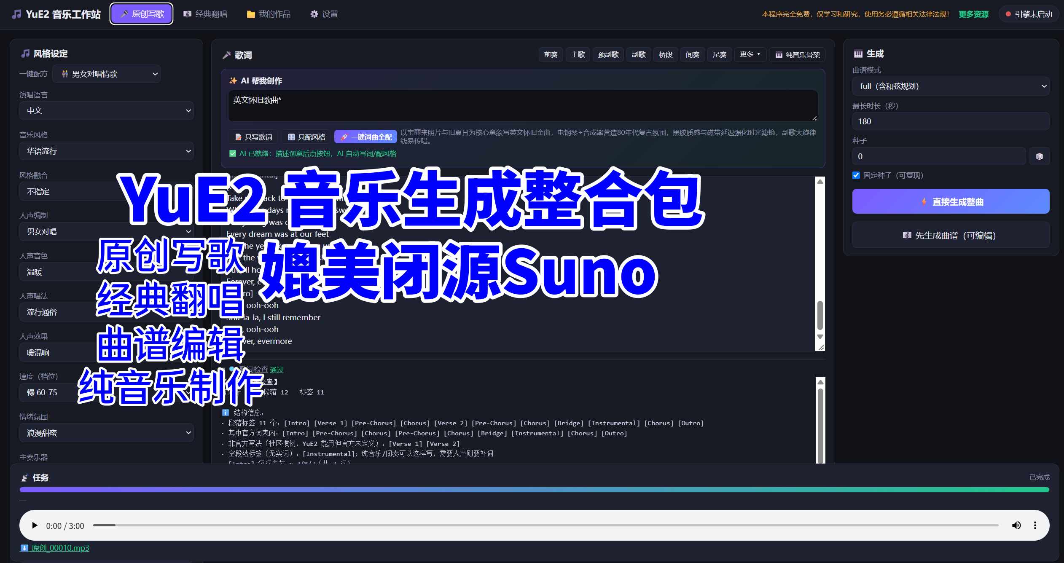Click the audio seek slider track

pyautogui.click(x=545, y=525)
